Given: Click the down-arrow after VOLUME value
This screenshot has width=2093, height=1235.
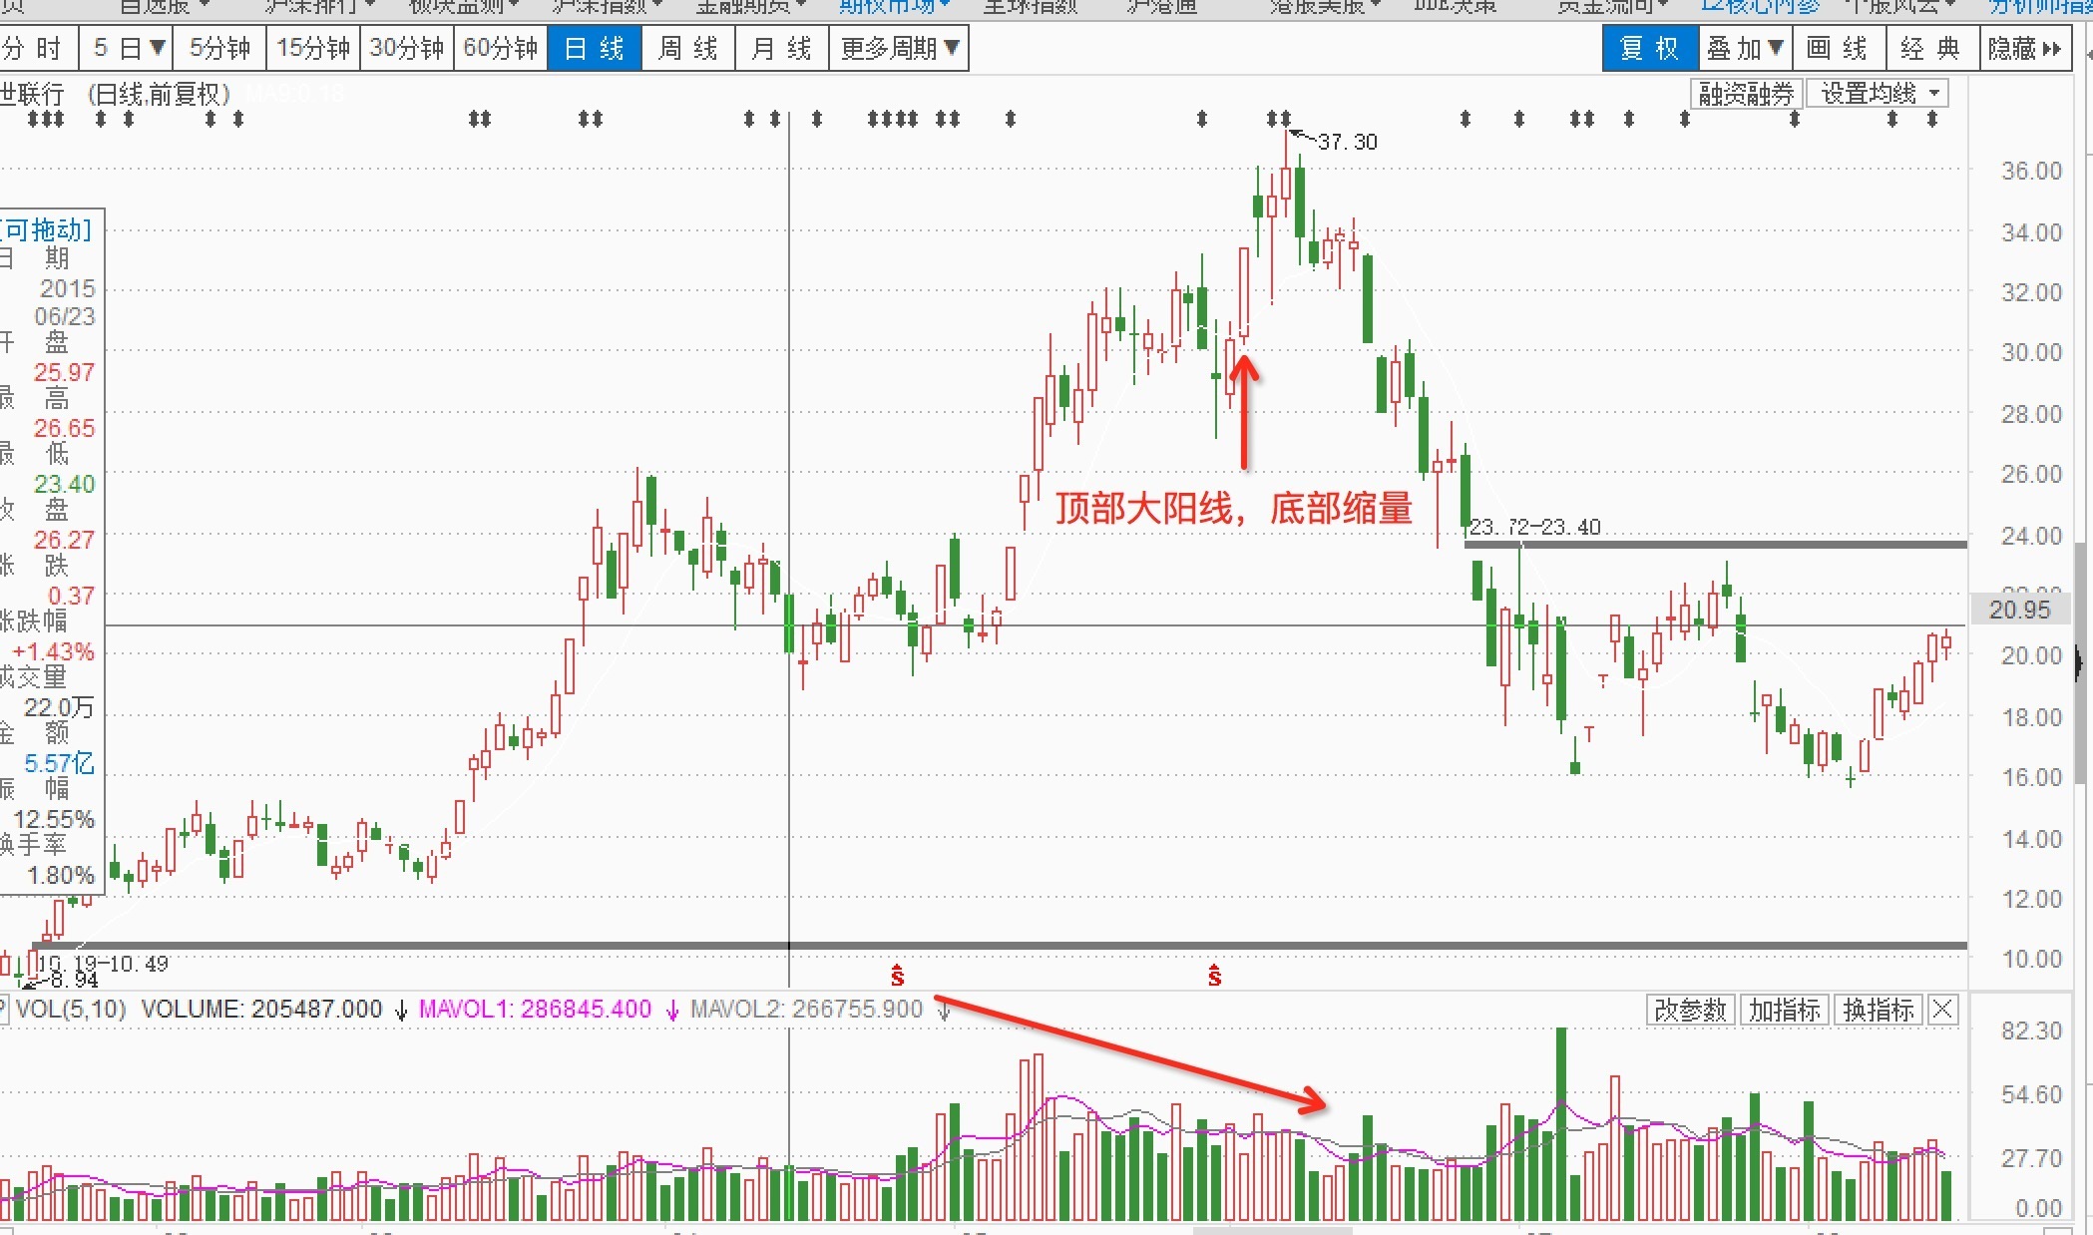Looking at the screenshot, I should pos(401,1011).
